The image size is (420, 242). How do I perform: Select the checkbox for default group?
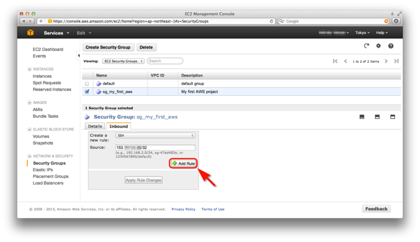(87, 84)
